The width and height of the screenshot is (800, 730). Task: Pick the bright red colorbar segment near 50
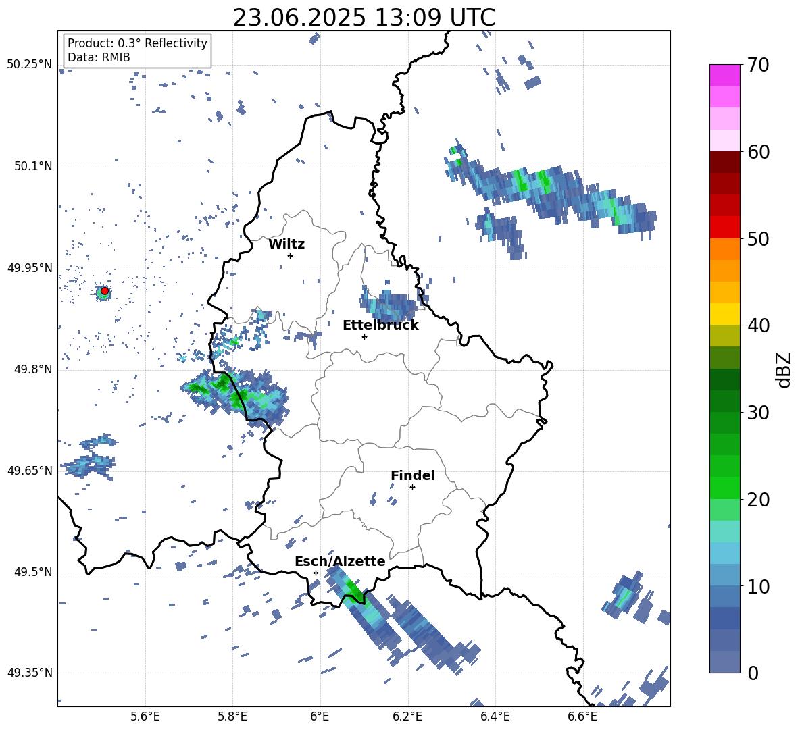click(724, 228)
